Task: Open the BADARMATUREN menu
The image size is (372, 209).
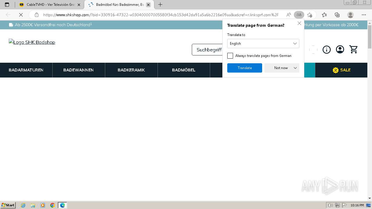Action: pos(26,70)
